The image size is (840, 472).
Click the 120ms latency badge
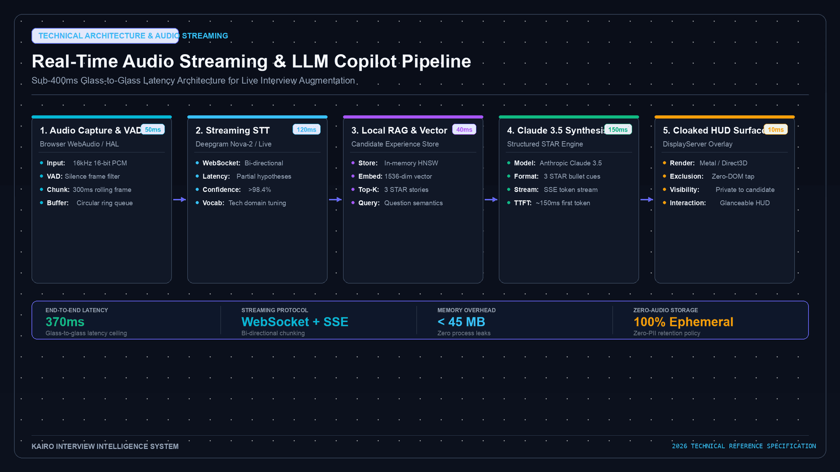[x=306, y=129]
